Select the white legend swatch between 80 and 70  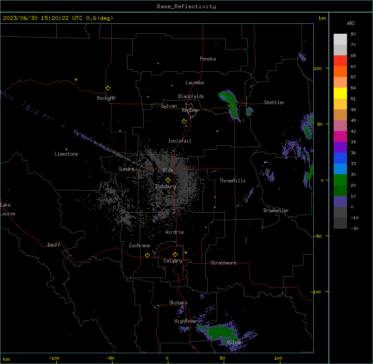coord(340,39)
